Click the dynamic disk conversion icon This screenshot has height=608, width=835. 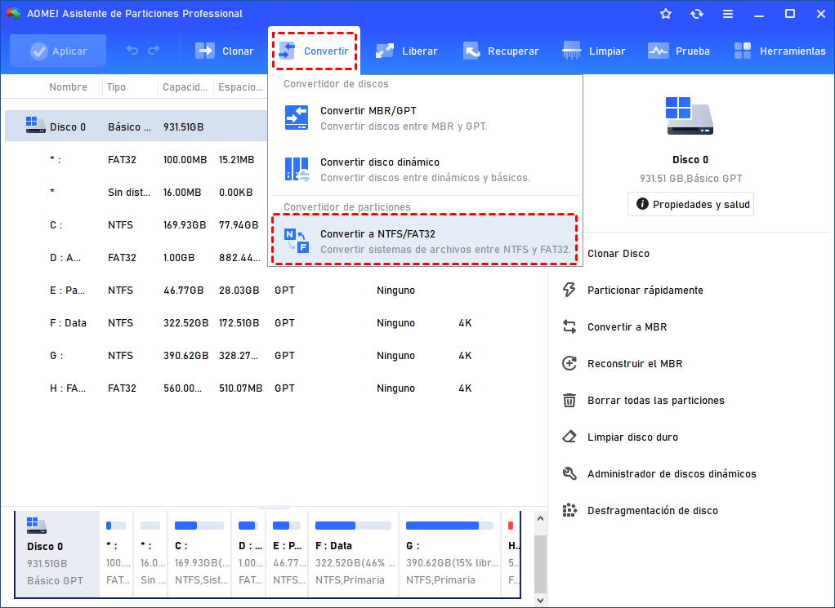[x=297, y=169]
